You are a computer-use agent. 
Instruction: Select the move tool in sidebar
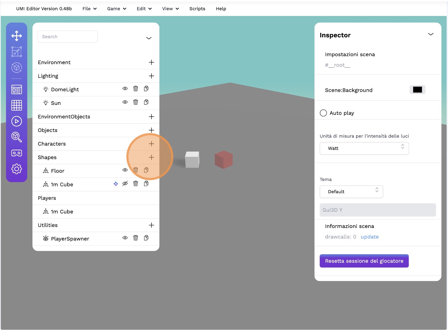click(17, 36)
